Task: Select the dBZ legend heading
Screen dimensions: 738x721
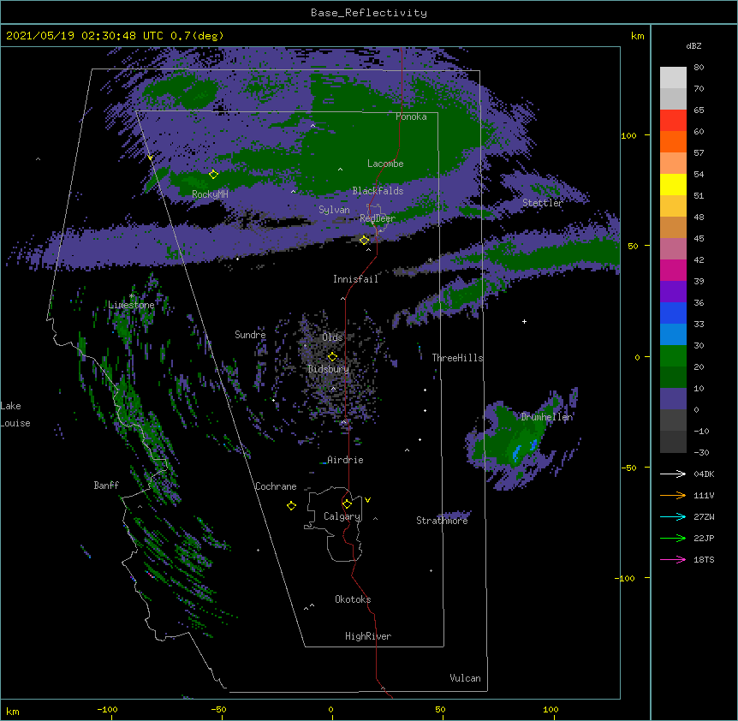Action: click(x=693, y=45)
